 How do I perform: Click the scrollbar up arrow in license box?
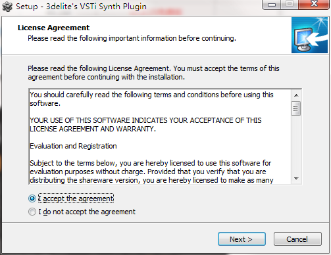296,95
